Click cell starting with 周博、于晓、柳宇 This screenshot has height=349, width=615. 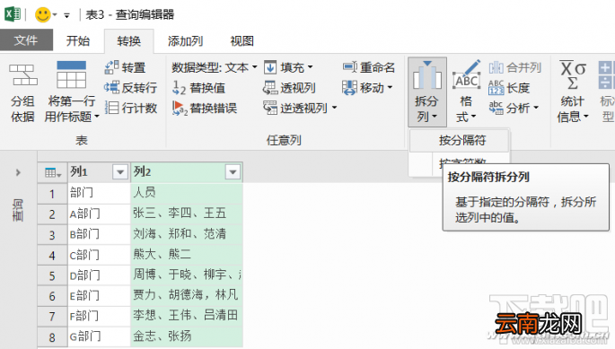tap(187, 275)
